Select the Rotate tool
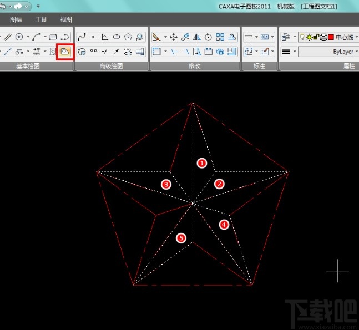The image size is (359, 330). (x=208, y=37)
